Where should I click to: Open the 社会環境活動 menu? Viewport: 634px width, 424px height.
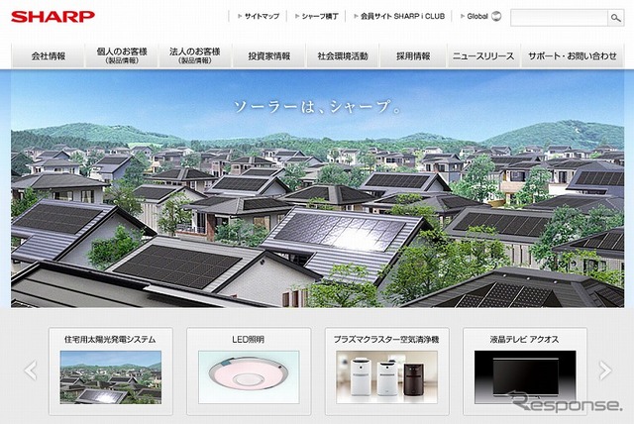pyautogui.click(x=343, y=55)
